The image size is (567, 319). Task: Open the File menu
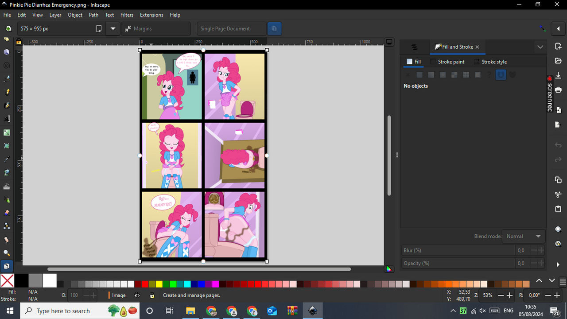(x=7, y=15)
